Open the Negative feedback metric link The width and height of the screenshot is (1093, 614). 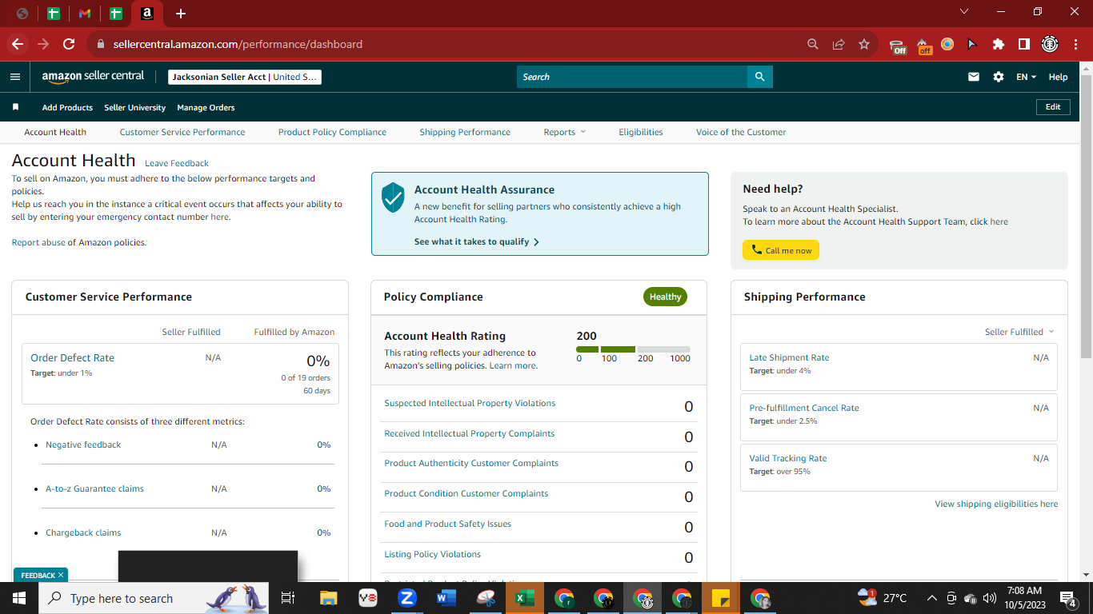tap(83, 445)
